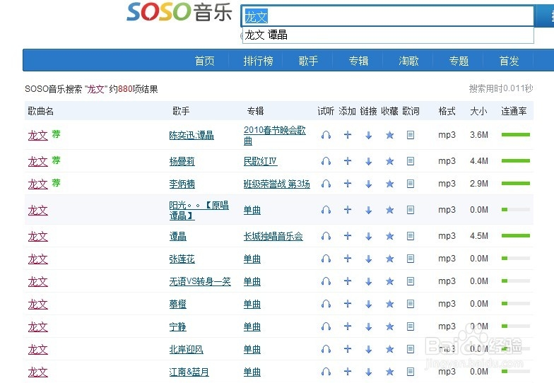Viewport: 554px width, 383px height.
Task: Select suggestion 龙文 谭晶 from dropdown
Action: pos(388,35)
